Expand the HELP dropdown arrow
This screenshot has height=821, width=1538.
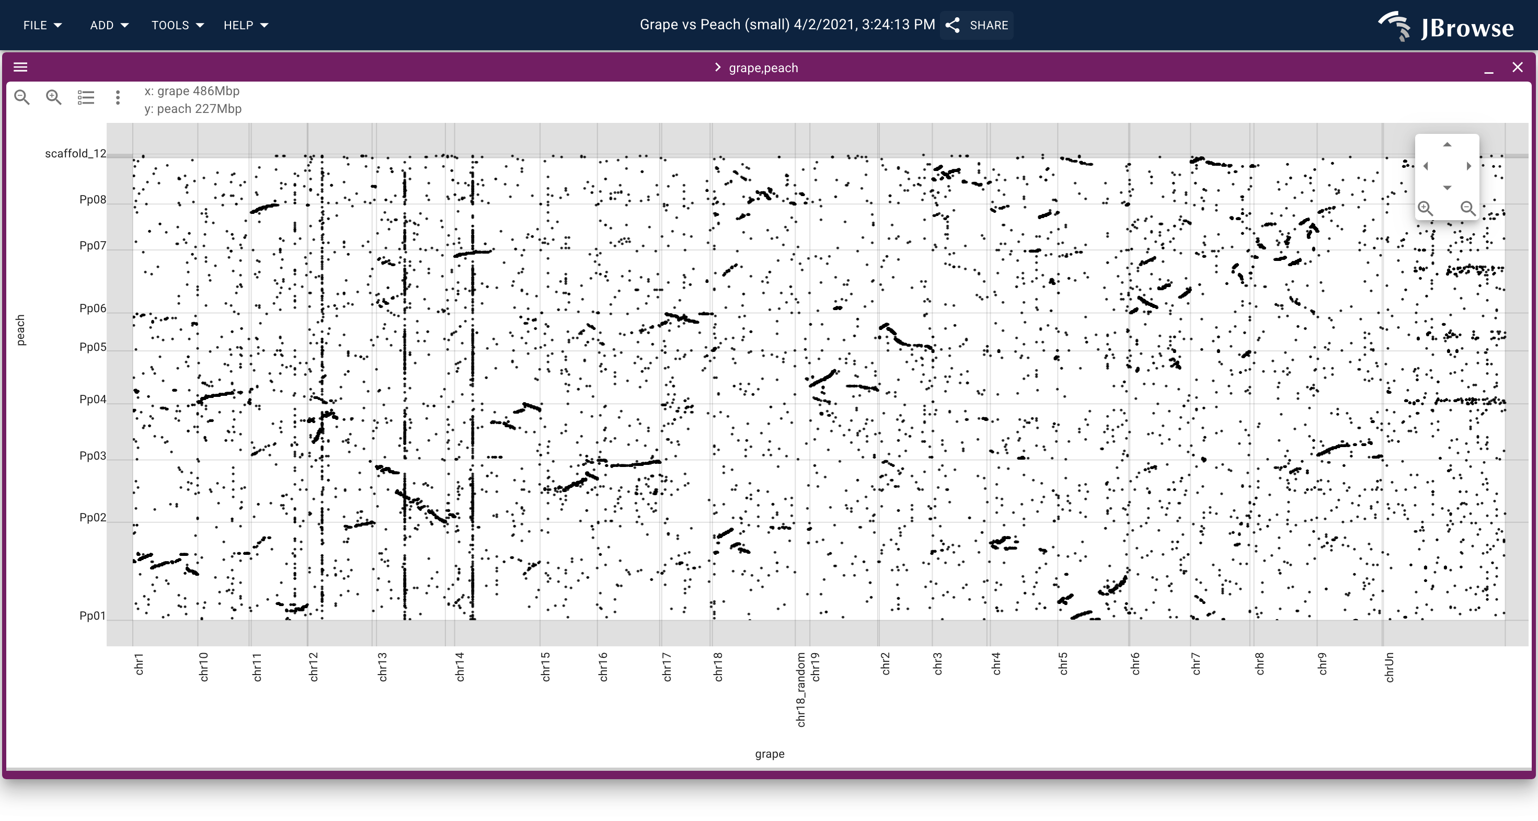(x=265, y=25)
